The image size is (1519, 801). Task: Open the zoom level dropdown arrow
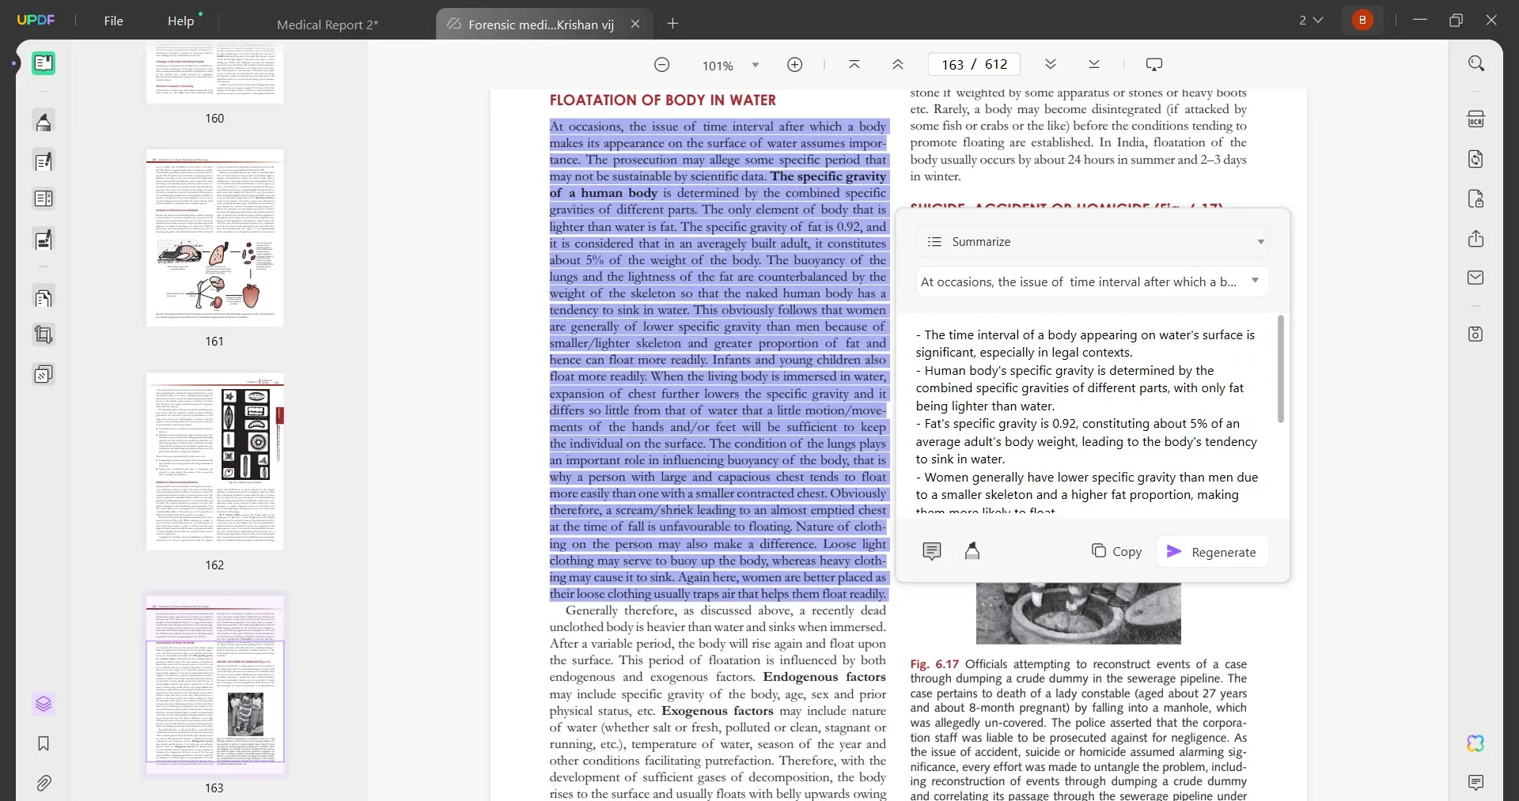coord(756,65)
